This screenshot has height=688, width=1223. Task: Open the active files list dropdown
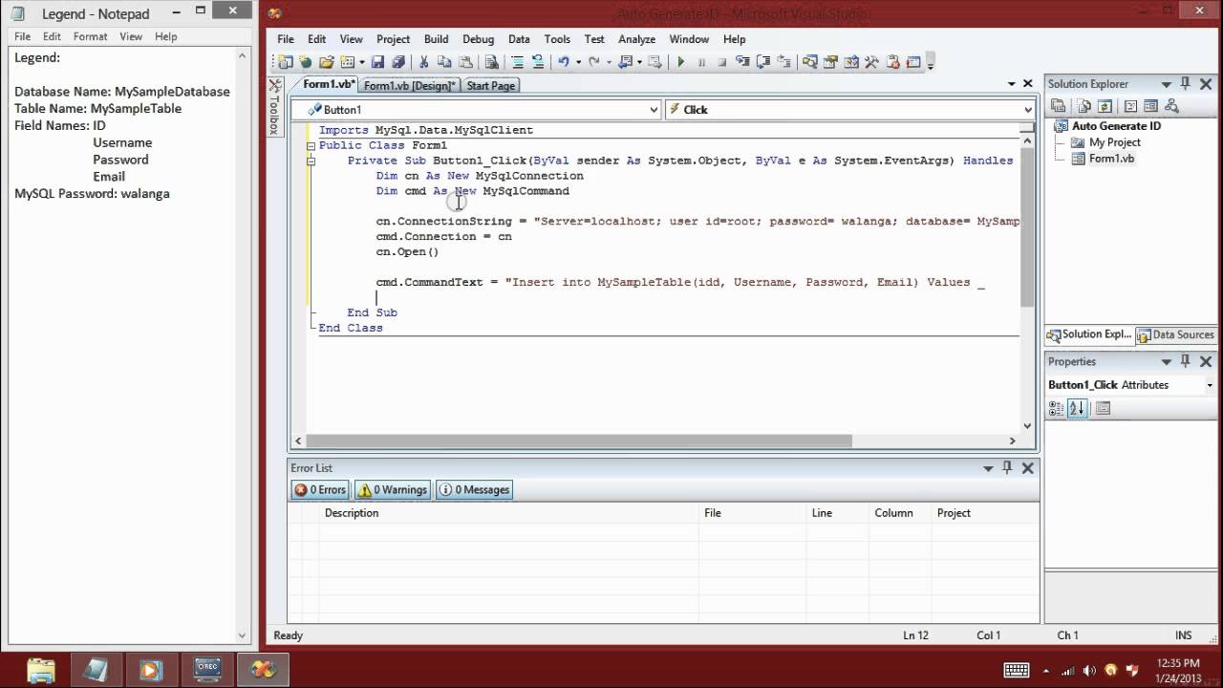(x=1012, y=84)
